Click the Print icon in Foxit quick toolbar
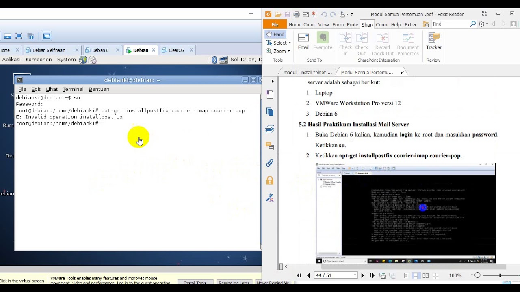Viewport: 520px width, 292px height. [297, 15]
